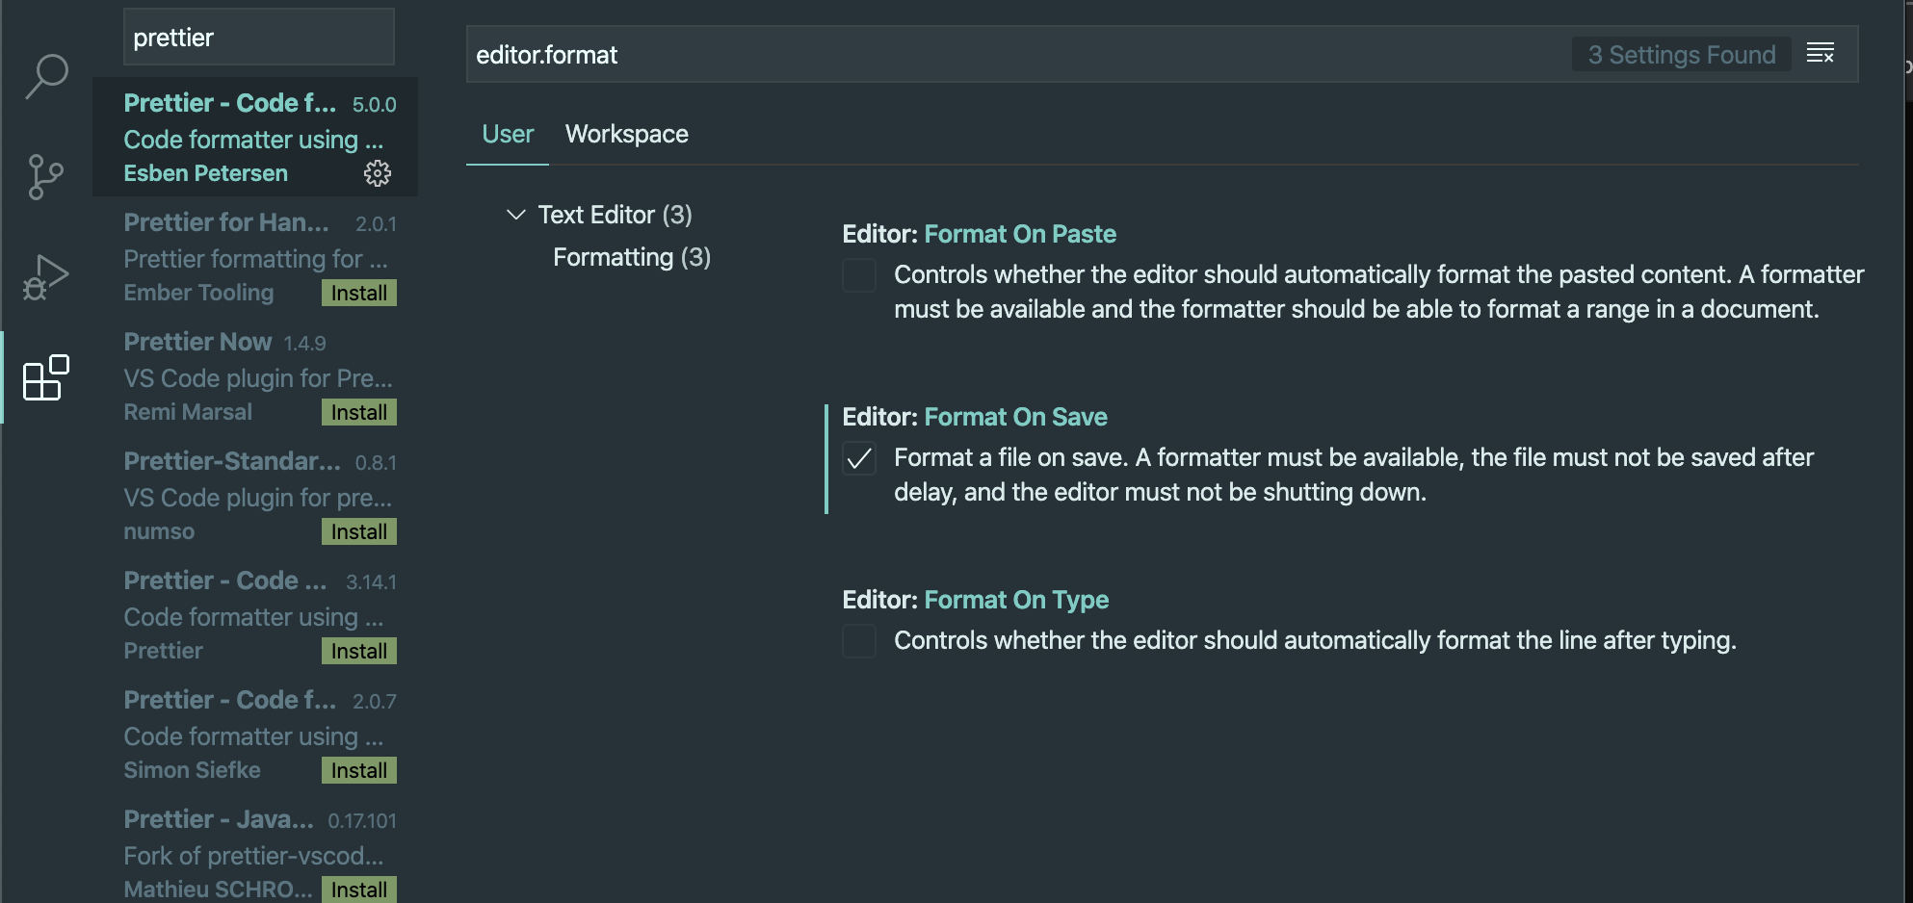This screenshot has height=903, width=1913.
Task: Install Prettier for Handlebars by Ember Tooling
Action: 358,293
